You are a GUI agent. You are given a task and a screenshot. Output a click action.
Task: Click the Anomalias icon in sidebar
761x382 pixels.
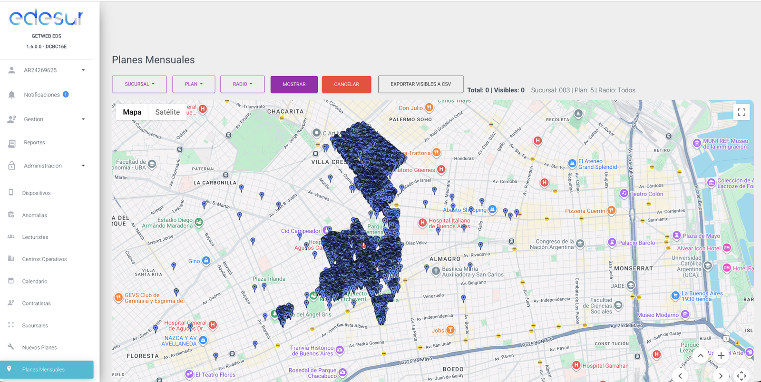point(11,215)
